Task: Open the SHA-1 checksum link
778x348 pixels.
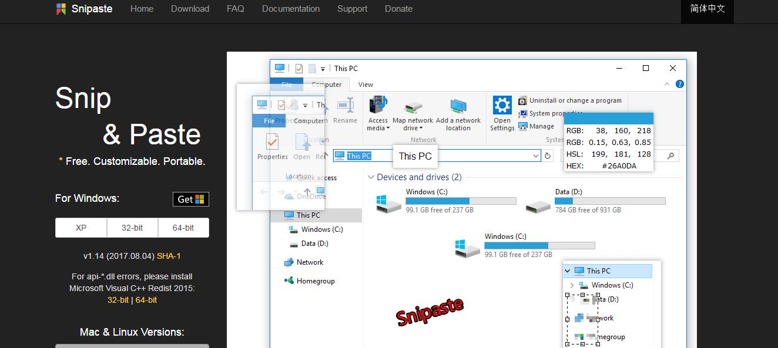Action: [169, 256]
